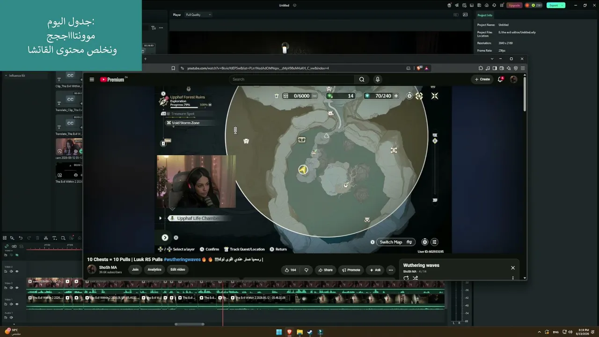Expand the Influence Kit sidebar item
This screenshot has height=337, width=599.
[6, 76]
